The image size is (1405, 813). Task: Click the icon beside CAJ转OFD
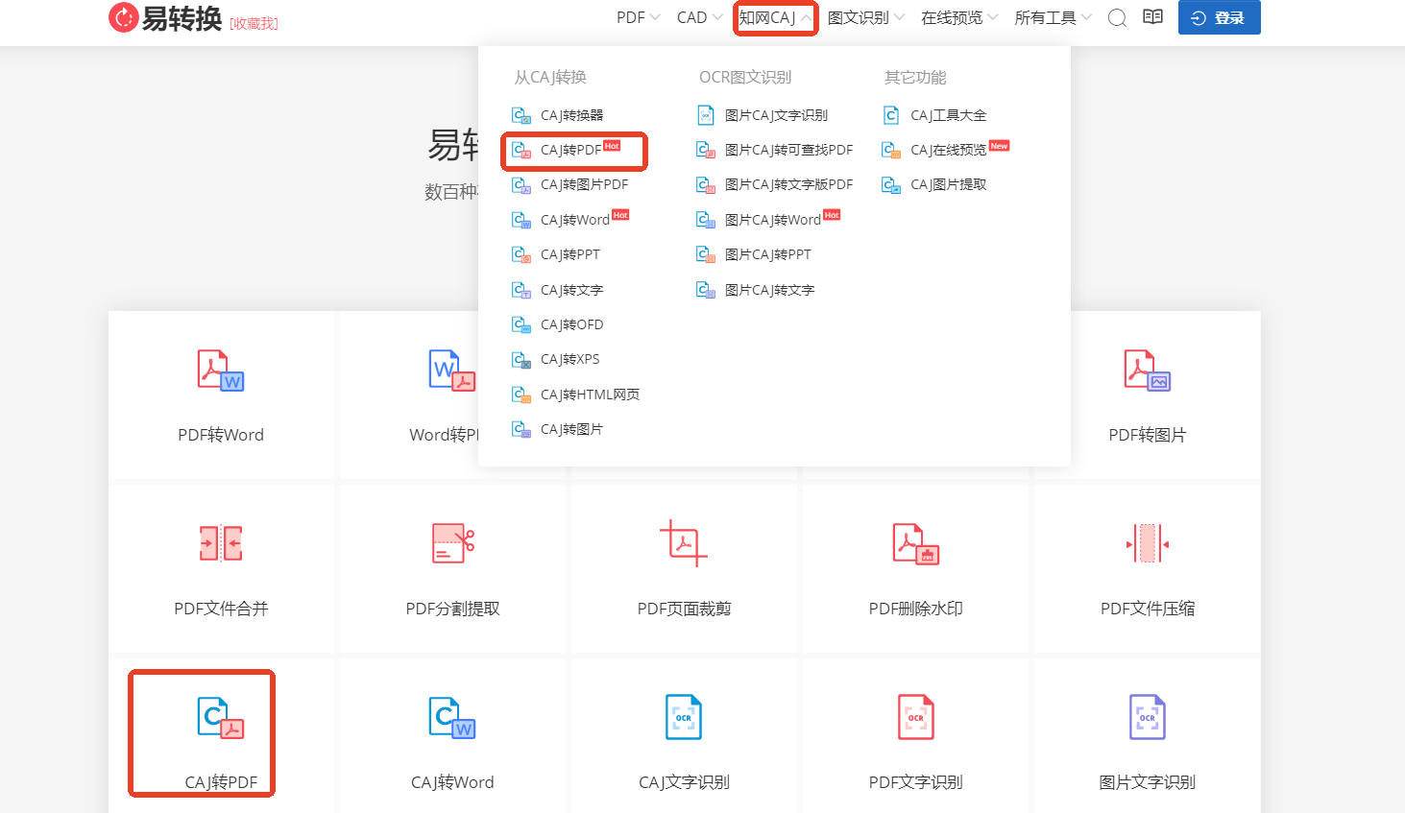pyautogui.click(x=521, y=325)
